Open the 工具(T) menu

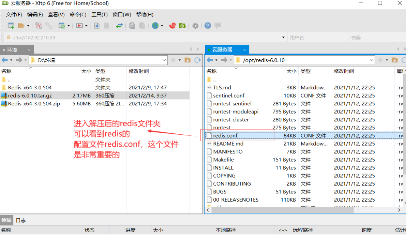100,15
